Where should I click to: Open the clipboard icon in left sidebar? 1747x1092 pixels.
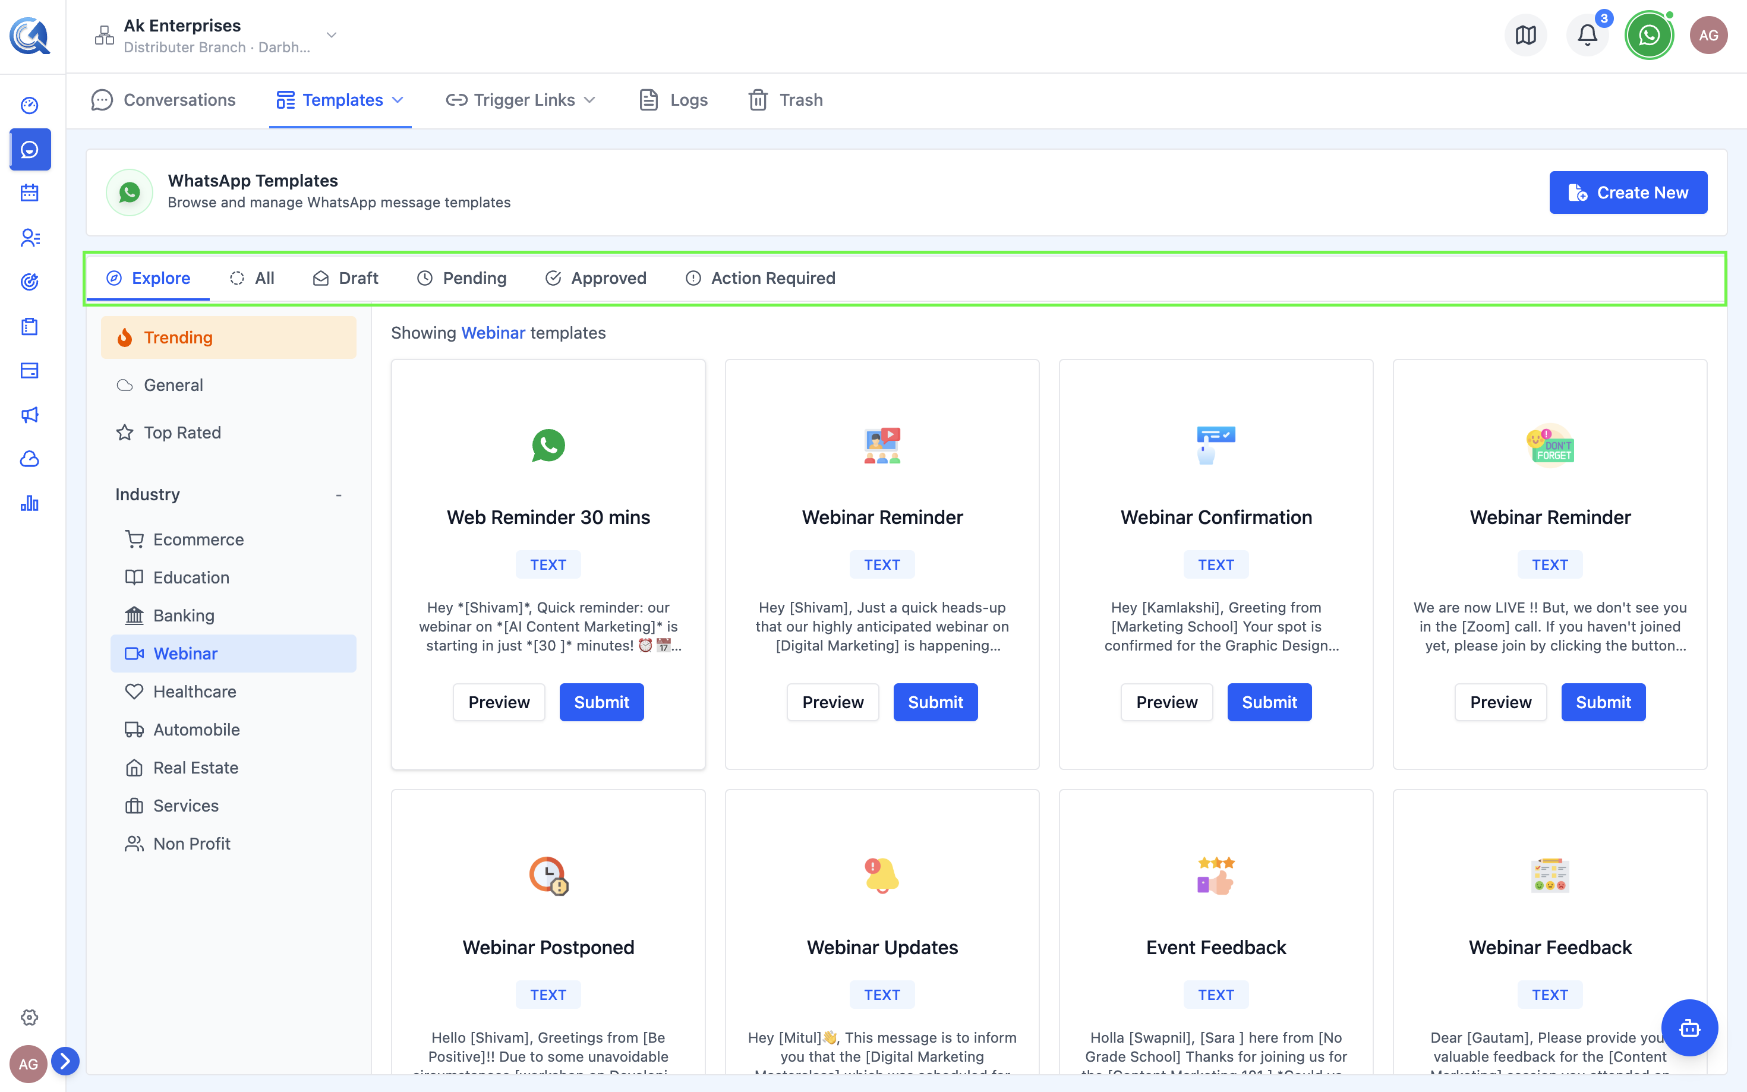[30, 326]
